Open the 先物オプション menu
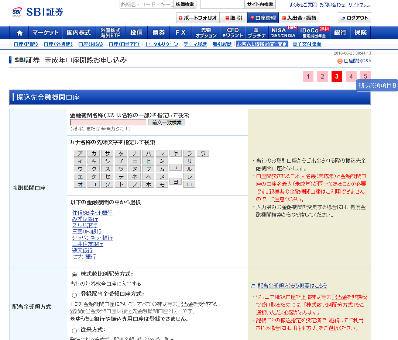The height and width of the screenshot is (340, 398). [x=206, y=33]
